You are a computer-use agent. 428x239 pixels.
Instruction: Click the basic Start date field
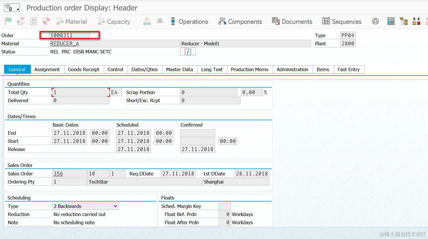pyautogui.click(x=70, y=141)
